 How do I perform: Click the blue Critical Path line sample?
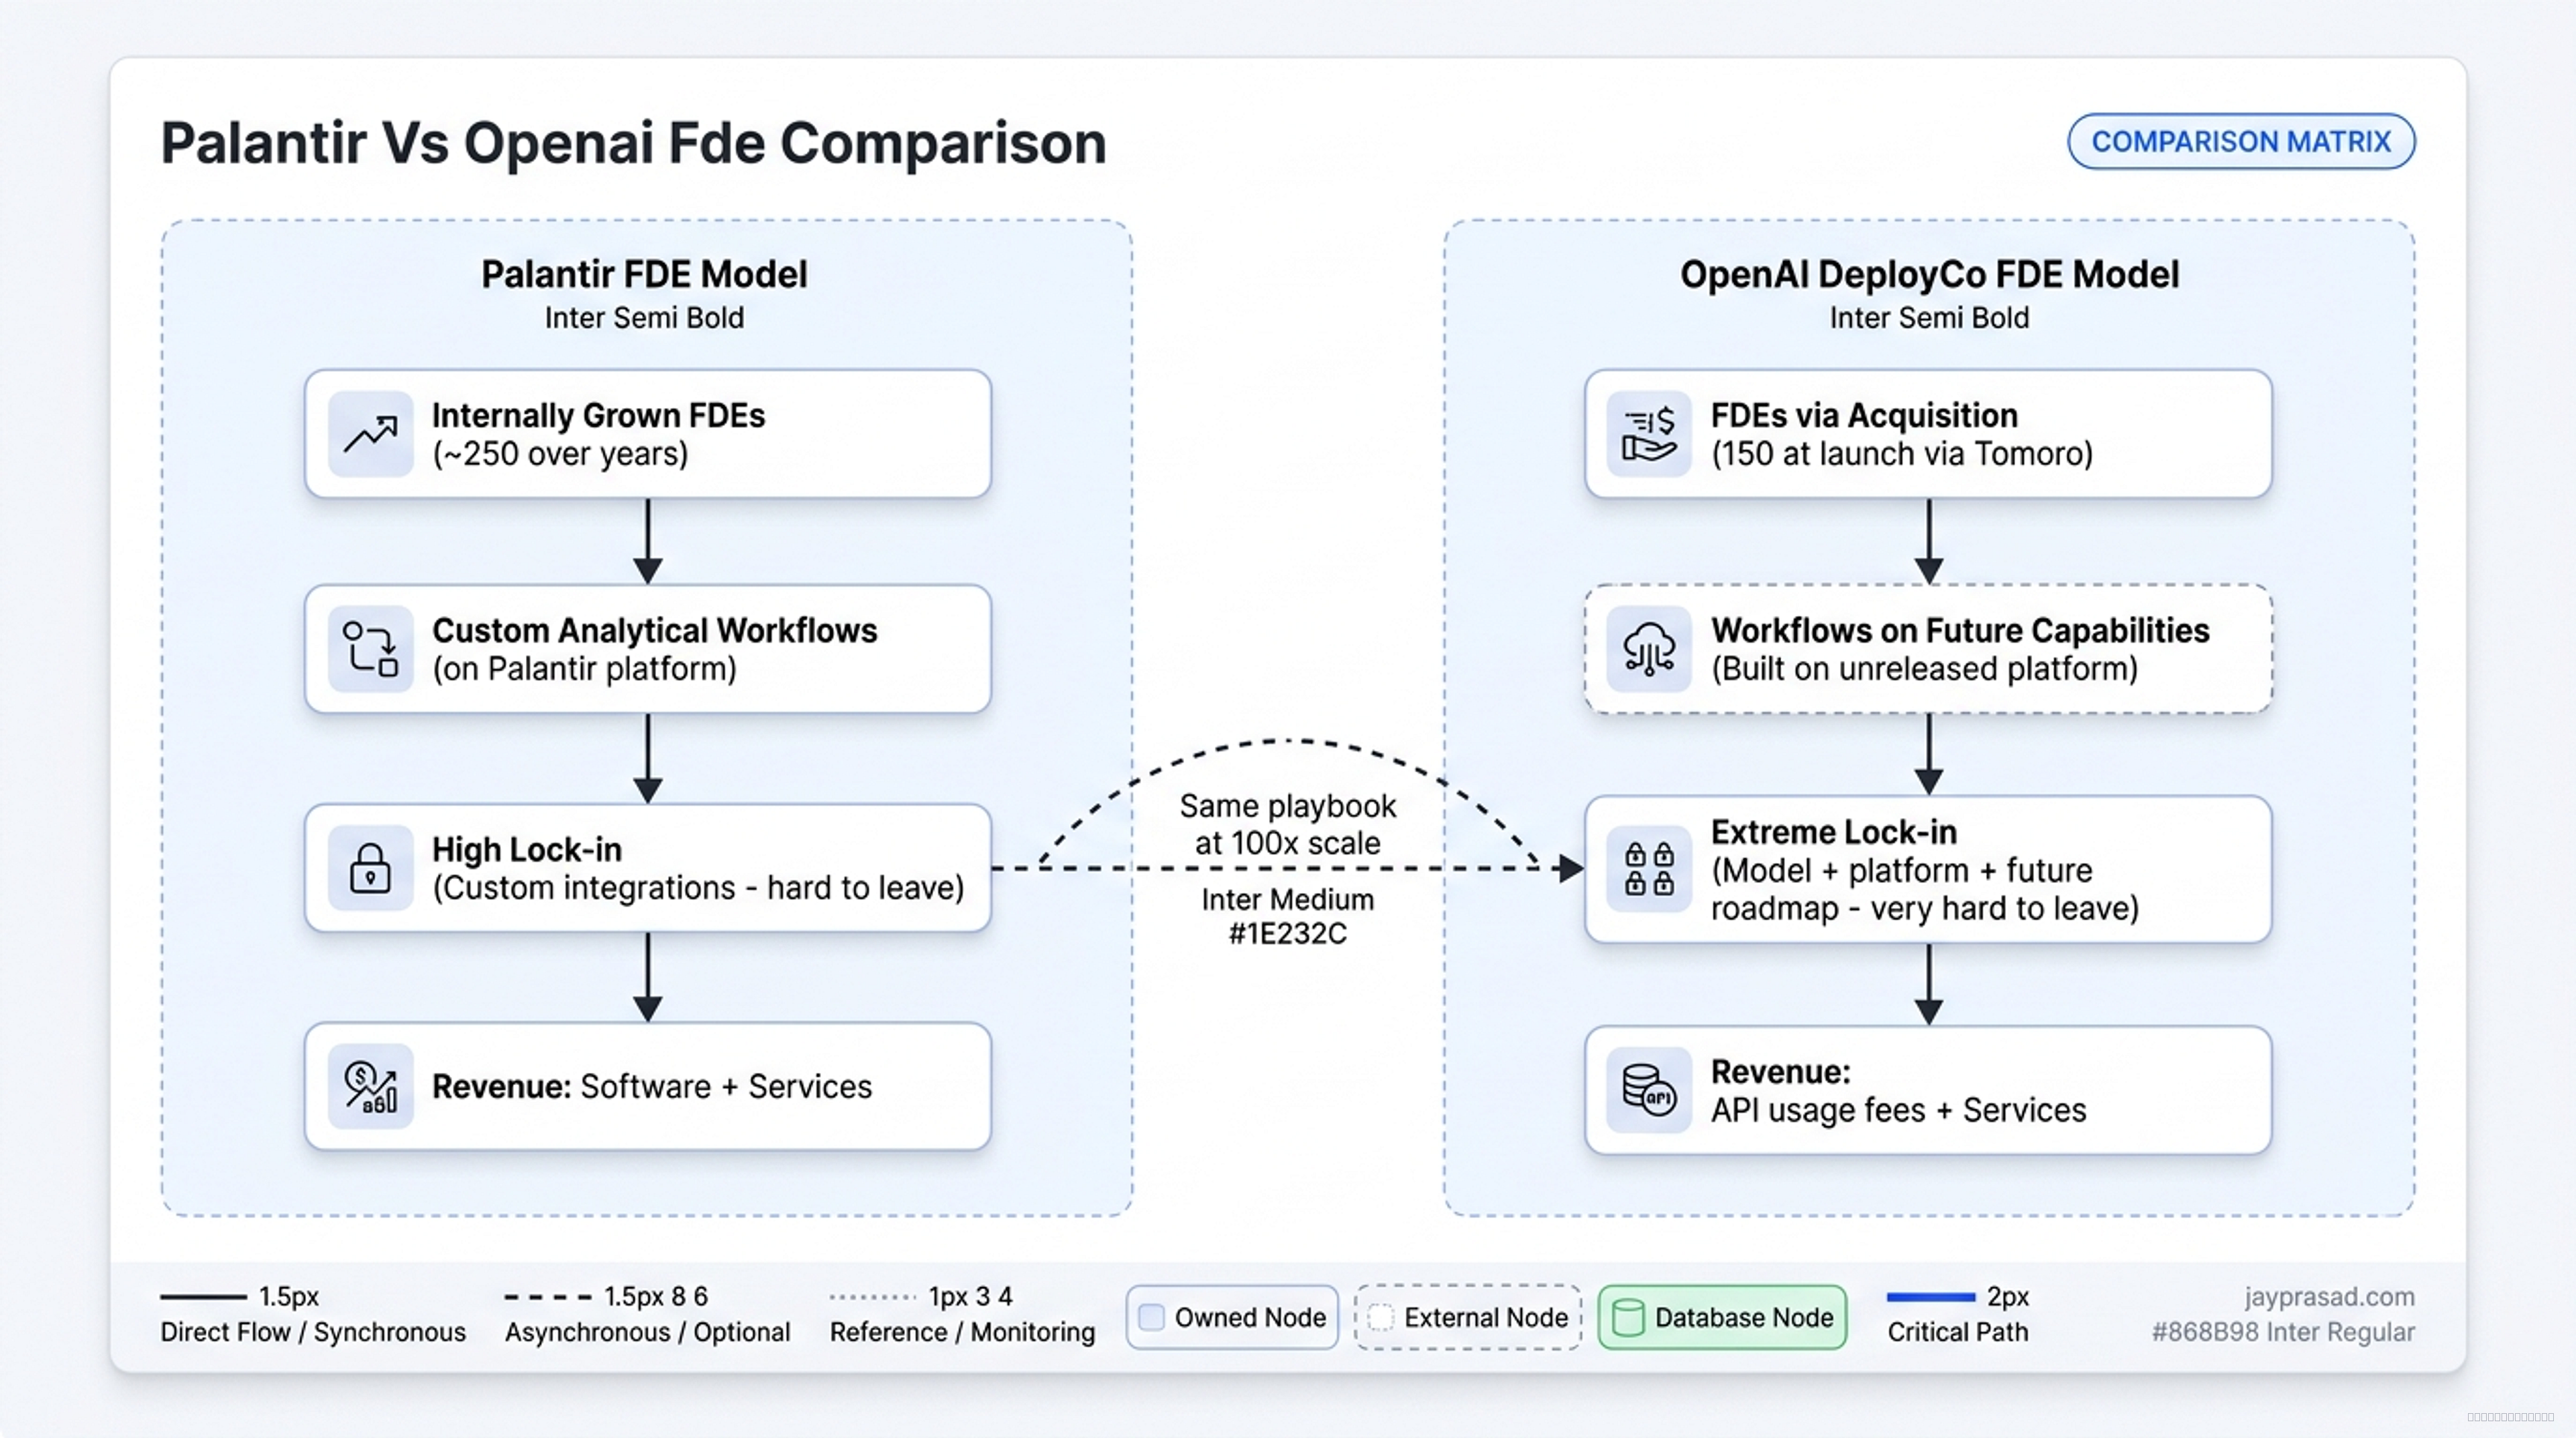pos(1930,1297)
